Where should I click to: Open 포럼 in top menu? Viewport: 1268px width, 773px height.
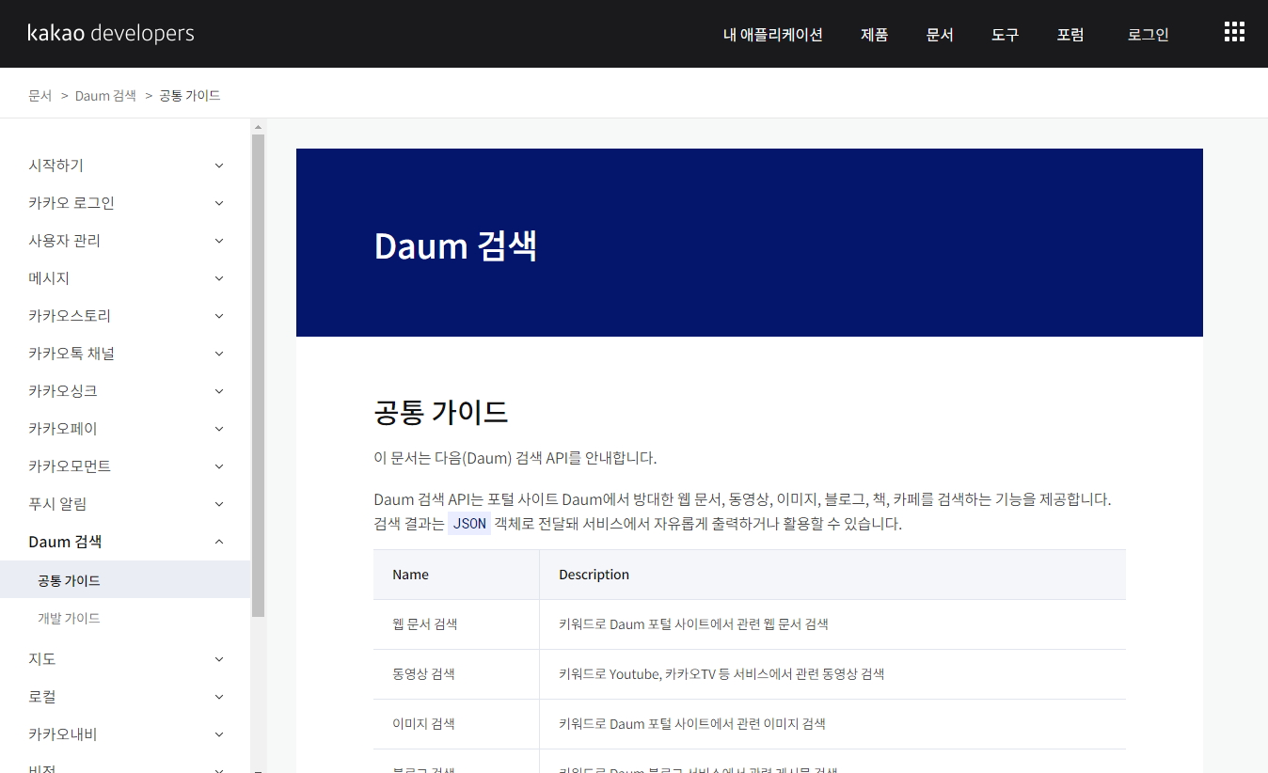(x=1070, y=35)
